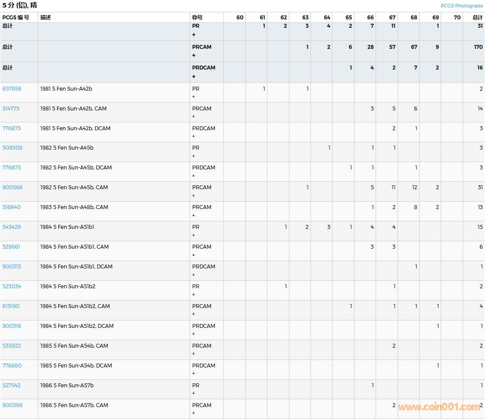Expand plus sign for 1983 Sun-A48b CAM row
The width and height of the screenshot is (486, 419).
click(x=194, y=215)
